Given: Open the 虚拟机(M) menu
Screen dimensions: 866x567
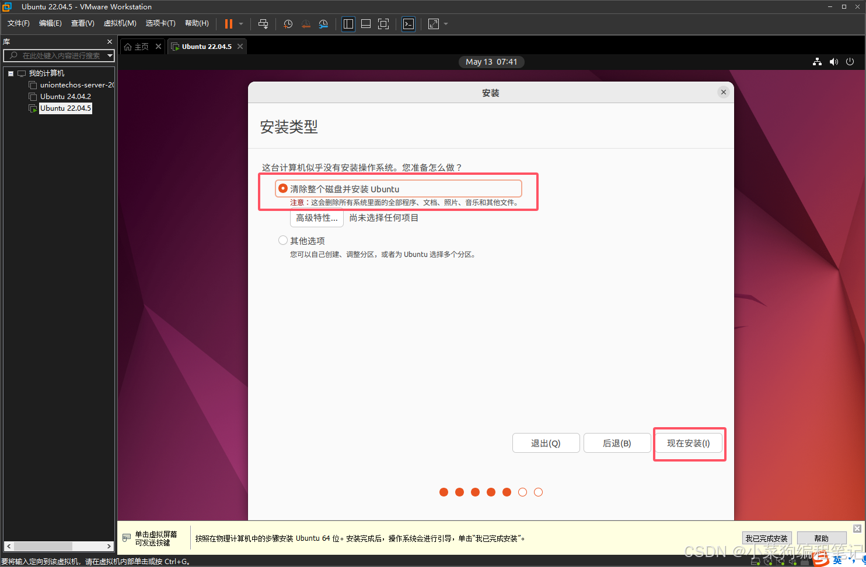Looking at the screenshot, I should pos(120,23).
